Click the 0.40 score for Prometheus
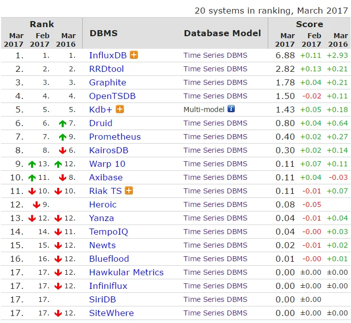The width and height of the screenshot is (351, 323). 285,137
